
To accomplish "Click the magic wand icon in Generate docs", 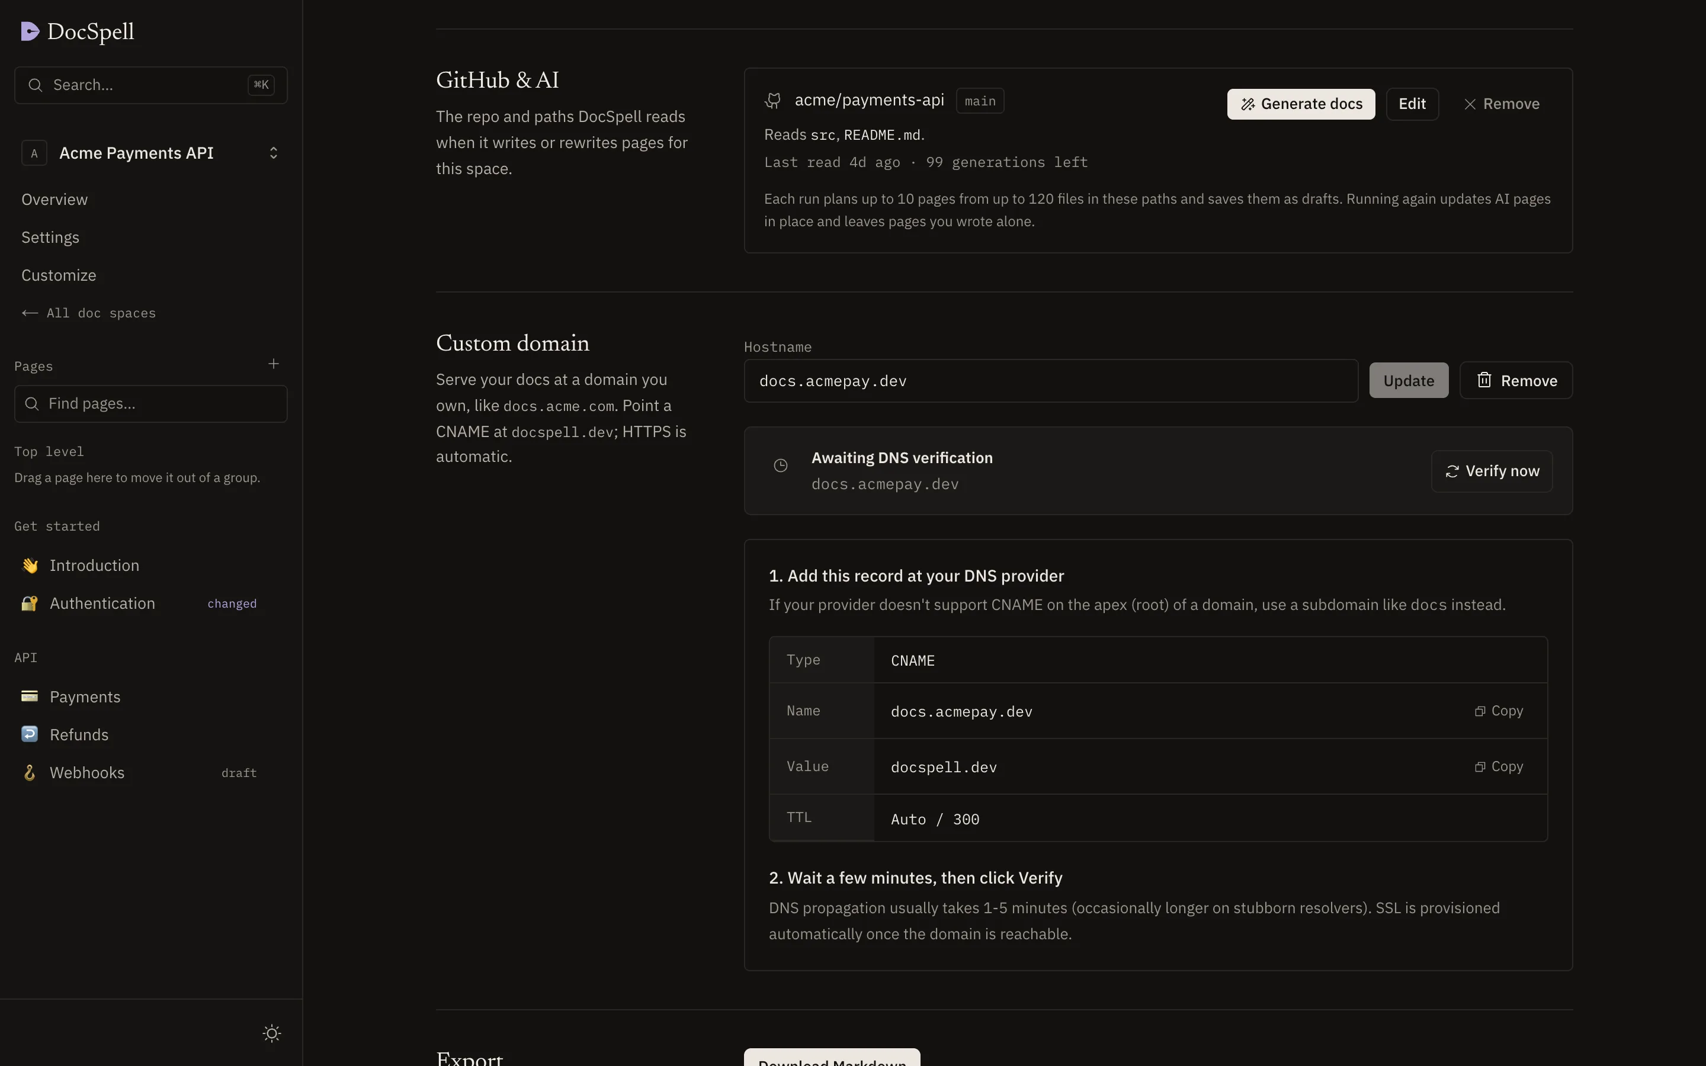I will [1248, 104].
